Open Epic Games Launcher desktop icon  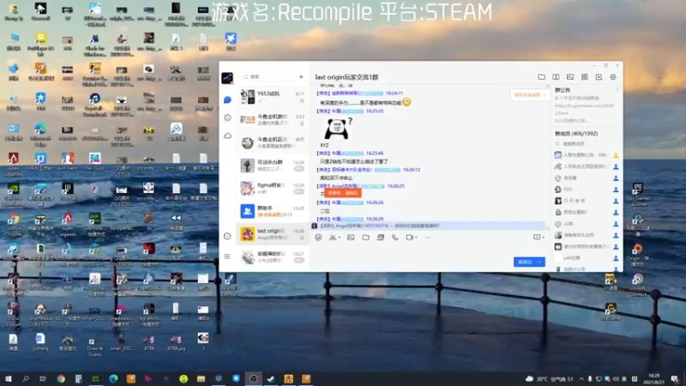(638, 195)
